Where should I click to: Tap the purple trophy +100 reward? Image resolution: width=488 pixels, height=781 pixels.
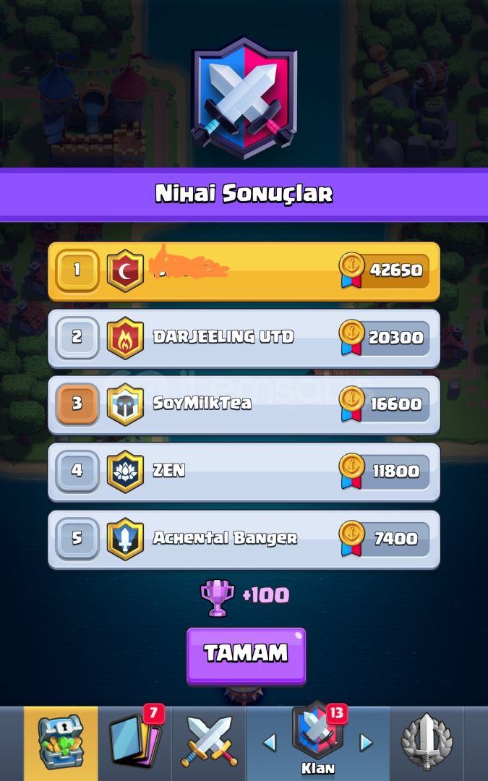tap(244, 596)
